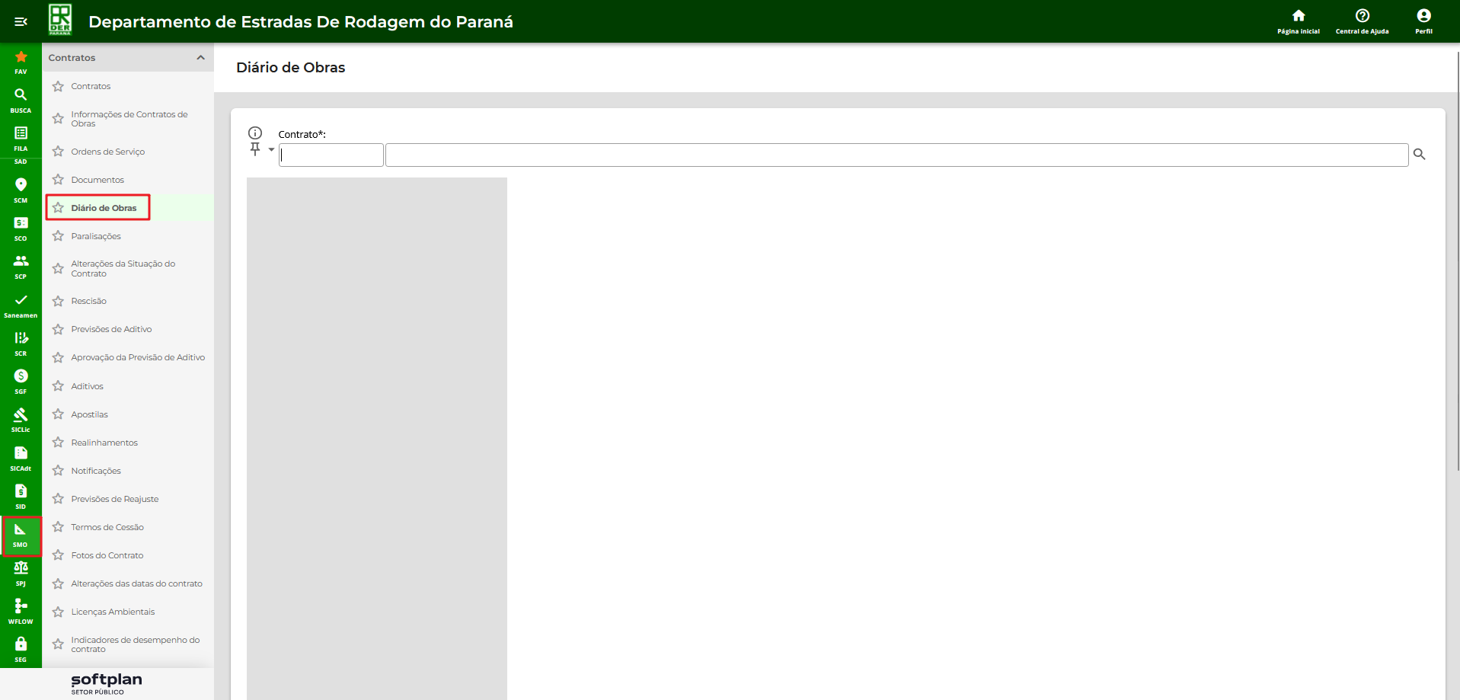Toggle favorite star for Aditivos
The height and width of the screenshot is (700, 1460).
pyautogui.click(x=58, y=386)
